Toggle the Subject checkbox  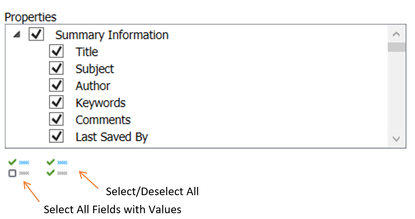[x=56, y=69]
